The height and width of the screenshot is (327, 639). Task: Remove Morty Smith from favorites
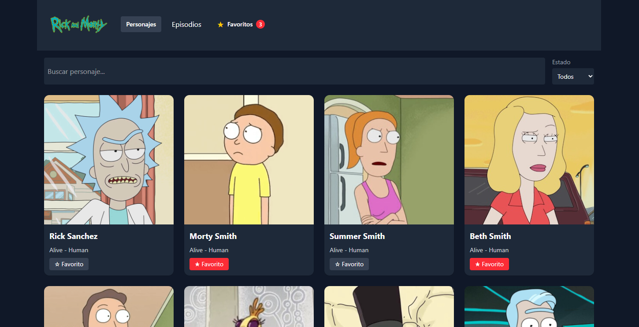pos(209,264)
